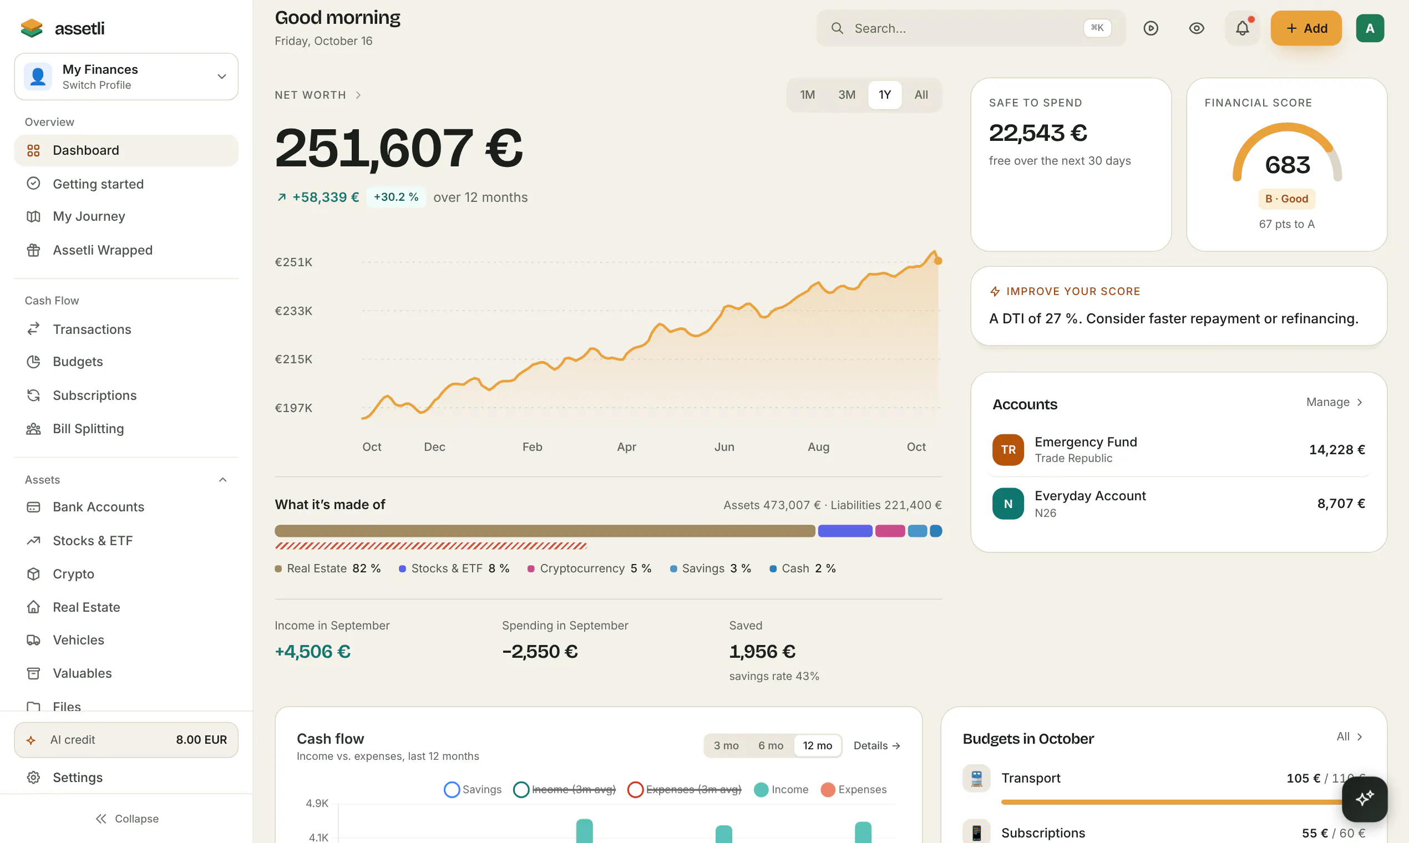Switch cash flow to 6 mo

[x=771, y=745]
